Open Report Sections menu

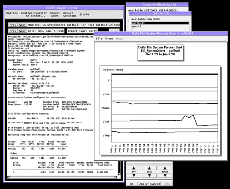69,14
